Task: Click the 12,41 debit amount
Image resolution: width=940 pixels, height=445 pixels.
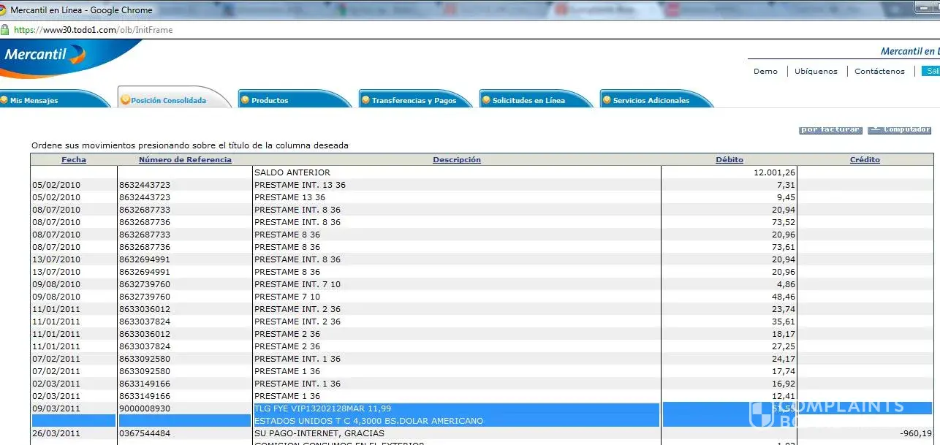Action: pos(783,396)
